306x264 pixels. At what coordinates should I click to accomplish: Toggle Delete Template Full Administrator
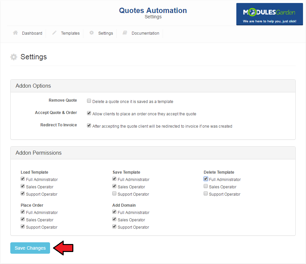click(206, 179)
